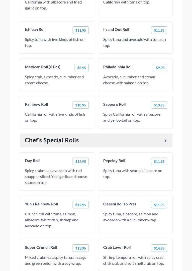Screen dimensions: 192x271
Task: Click Yun's Rainbow Roll $12.95 price
Action: tap(81, 205)
